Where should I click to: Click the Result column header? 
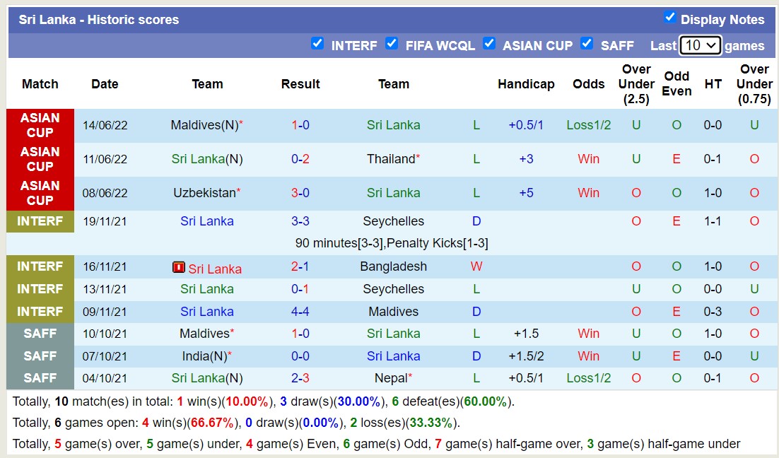pyautogui.click(x=300, y=83)
